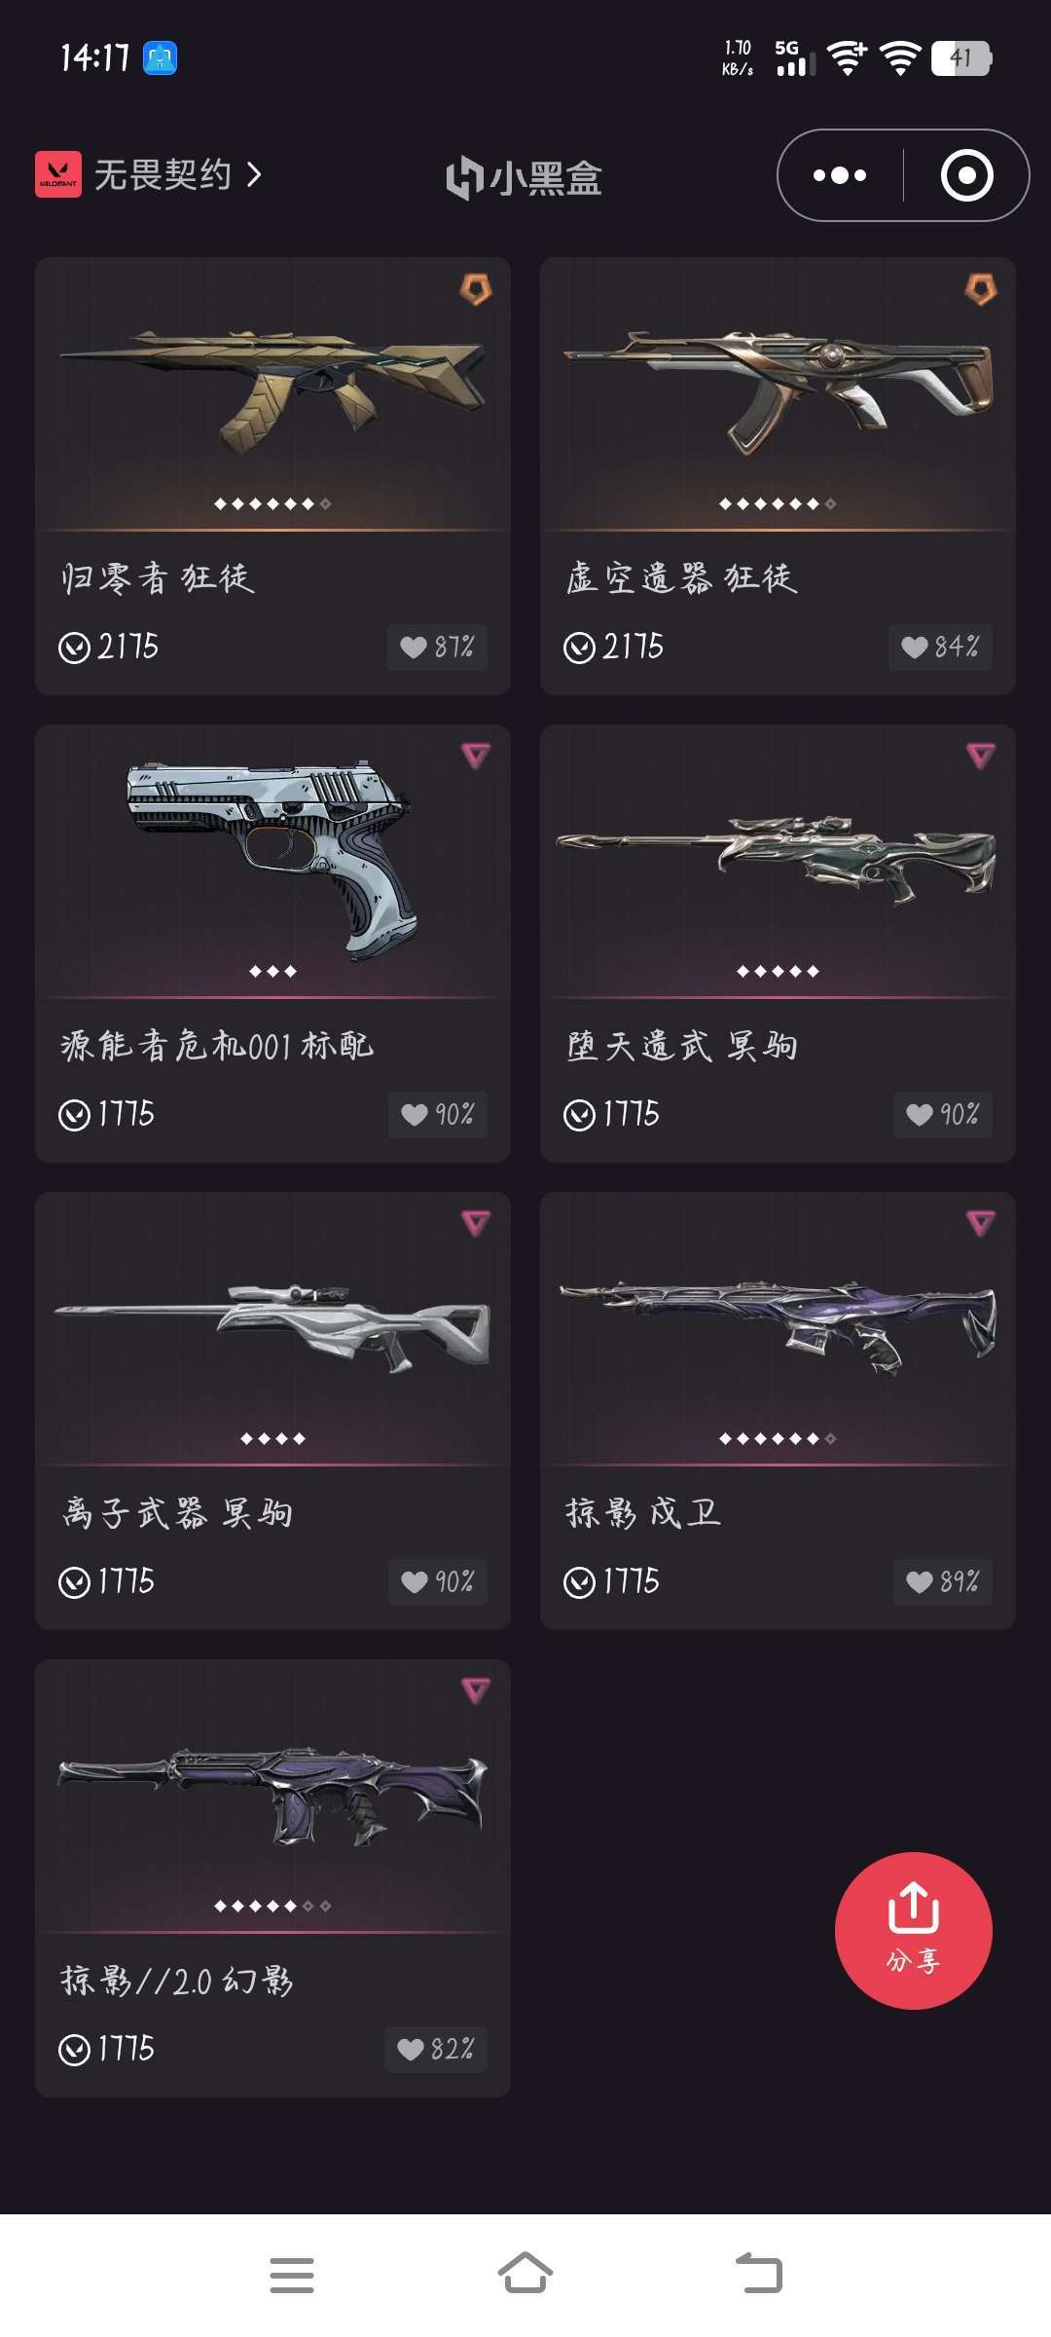Screen dimensions: 1051x2337
Task: Toggle the 84% heart on 虚空遗器 狂徒
Action: (x=940, y=647)
